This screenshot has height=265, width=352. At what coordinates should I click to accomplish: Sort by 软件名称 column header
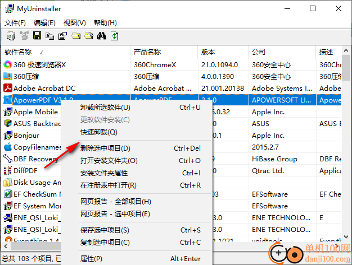click(66, 52)
